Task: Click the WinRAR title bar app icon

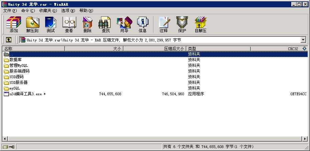Action: (4, 4)
